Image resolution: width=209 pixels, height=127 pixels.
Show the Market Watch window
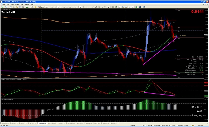tap(11, 7)
